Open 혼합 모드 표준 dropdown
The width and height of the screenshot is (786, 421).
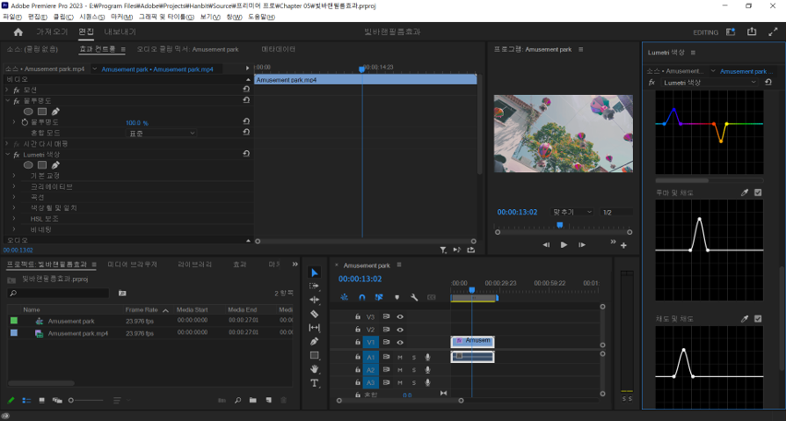coord(161,134)
